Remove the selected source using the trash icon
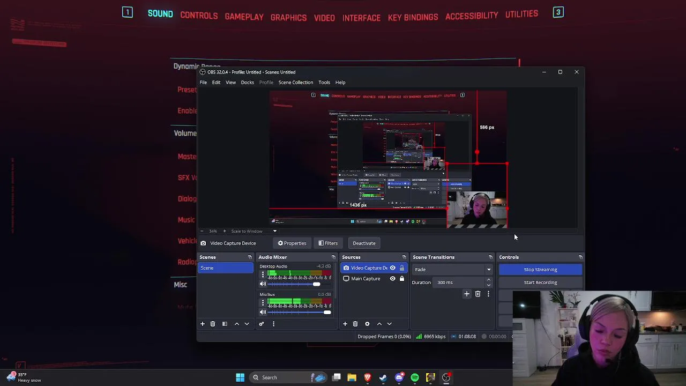 355,324
